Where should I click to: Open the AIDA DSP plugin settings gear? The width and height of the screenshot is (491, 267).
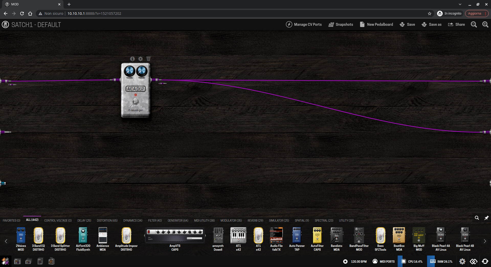[x=140, y=59]
